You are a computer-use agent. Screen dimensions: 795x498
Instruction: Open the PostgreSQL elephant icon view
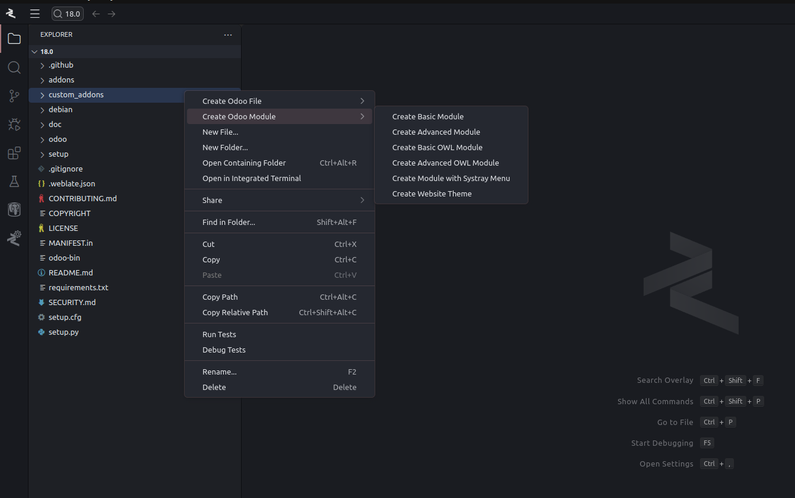click(14, 210)
